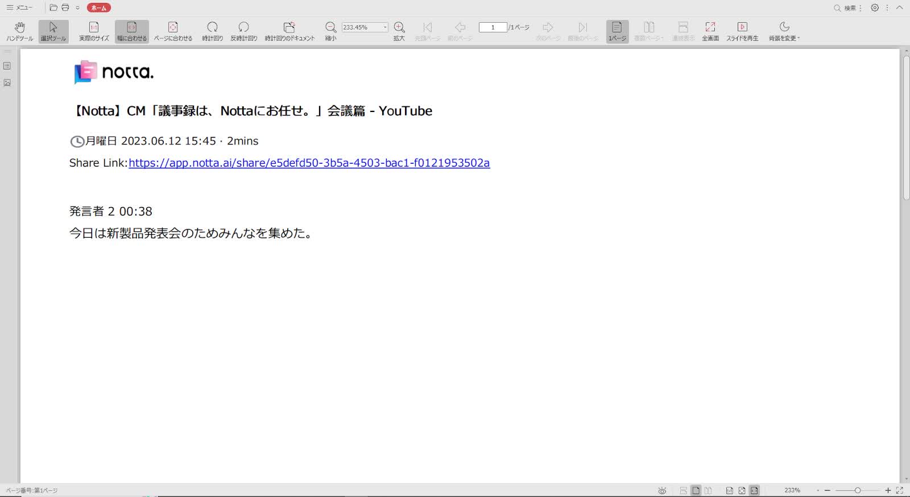
Task: Click the date '月曜日 2023.06.12 15:45' text
Action: tap(151, 141)
